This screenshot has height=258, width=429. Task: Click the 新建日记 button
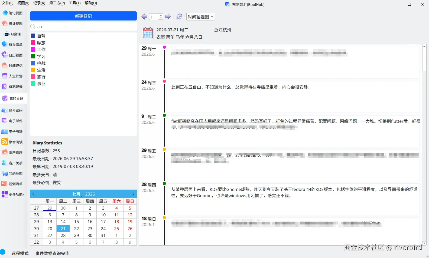pos(83,16)
